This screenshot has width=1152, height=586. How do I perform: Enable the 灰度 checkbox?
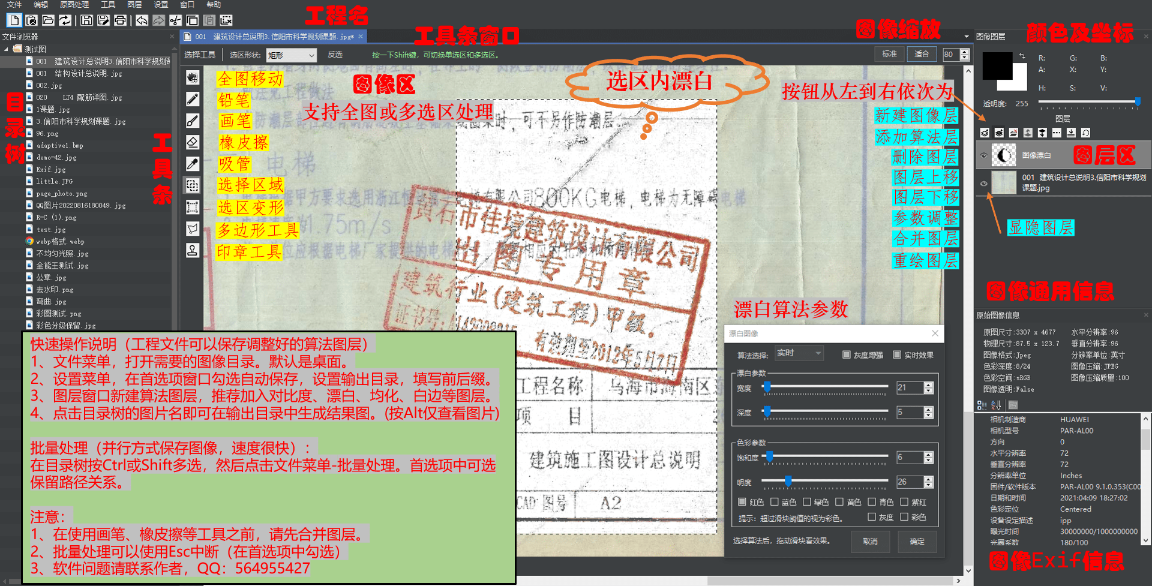tap(871, 516)
